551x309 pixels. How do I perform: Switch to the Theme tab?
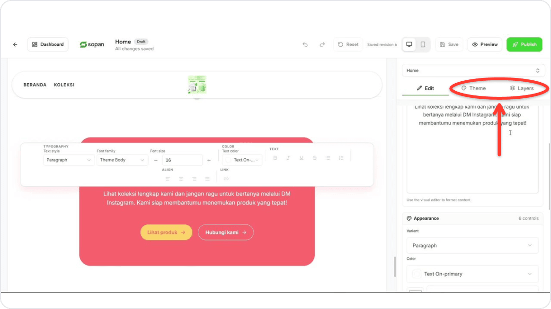click(473, 88)
